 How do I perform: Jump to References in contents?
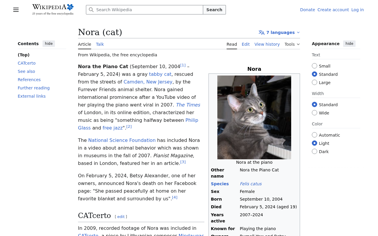pos(29,80)
